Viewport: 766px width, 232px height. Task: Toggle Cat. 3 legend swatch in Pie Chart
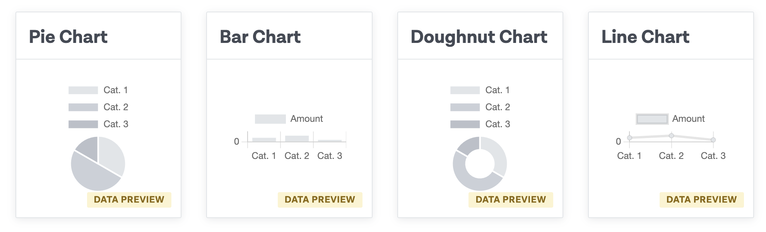pos(83,125)
